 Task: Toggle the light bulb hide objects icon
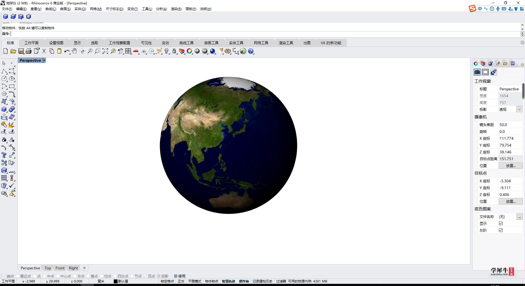point(167,51)
